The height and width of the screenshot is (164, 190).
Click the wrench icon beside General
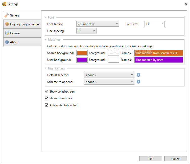click(7, 15)
